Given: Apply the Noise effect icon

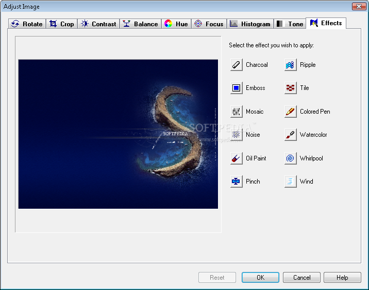Looking at the screenshot, I should click(x=236, y=135).
